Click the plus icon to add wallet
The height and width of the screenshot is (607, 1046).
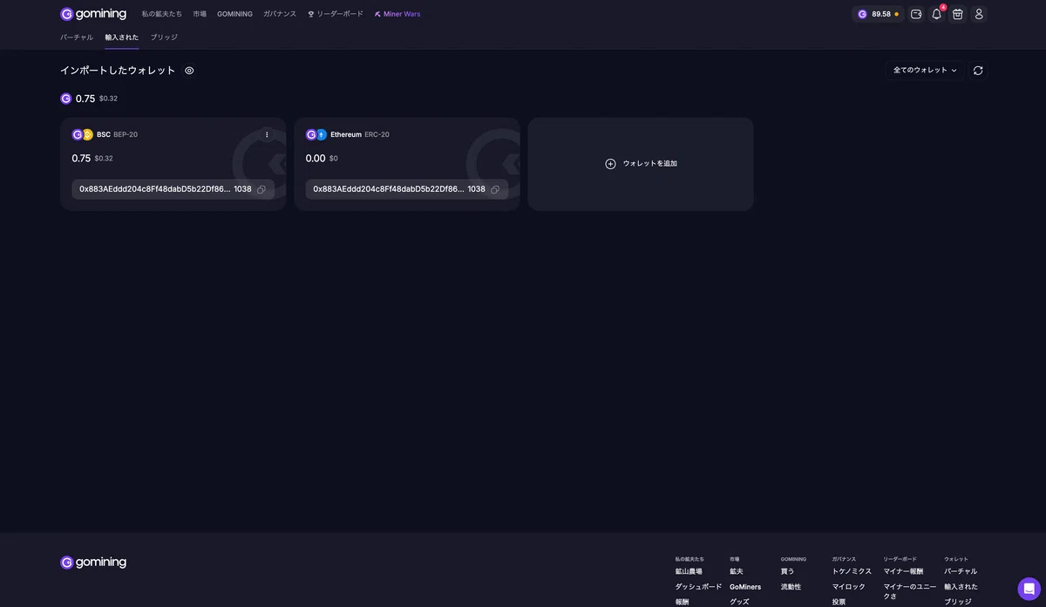pyautogui.click(x=610, y=164)
